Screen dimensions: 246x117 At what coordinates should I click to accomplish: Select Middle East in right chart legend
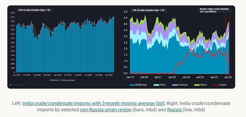[x=138, y=85]
